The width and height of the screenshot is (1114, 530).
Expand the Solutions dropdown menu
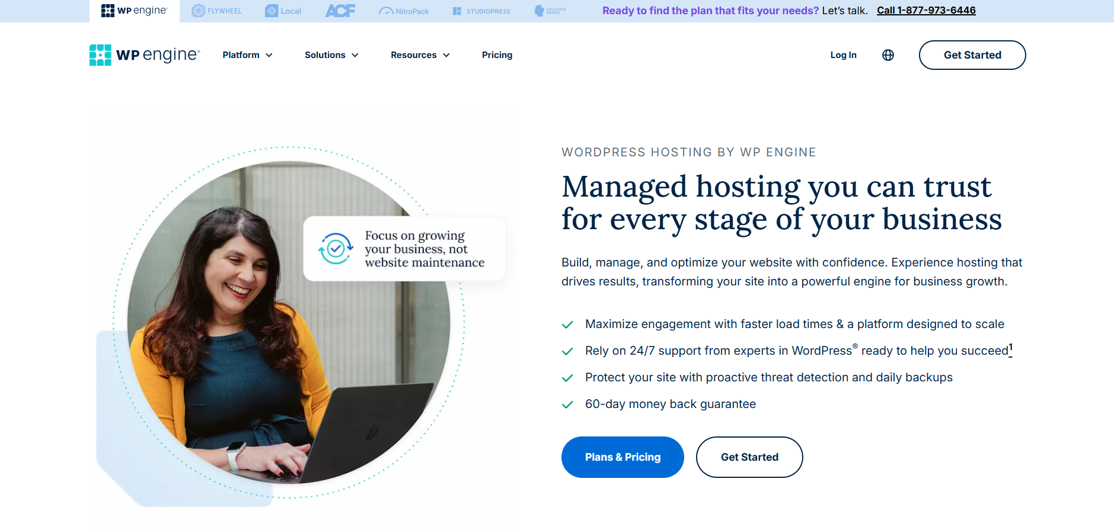point(331,55)
